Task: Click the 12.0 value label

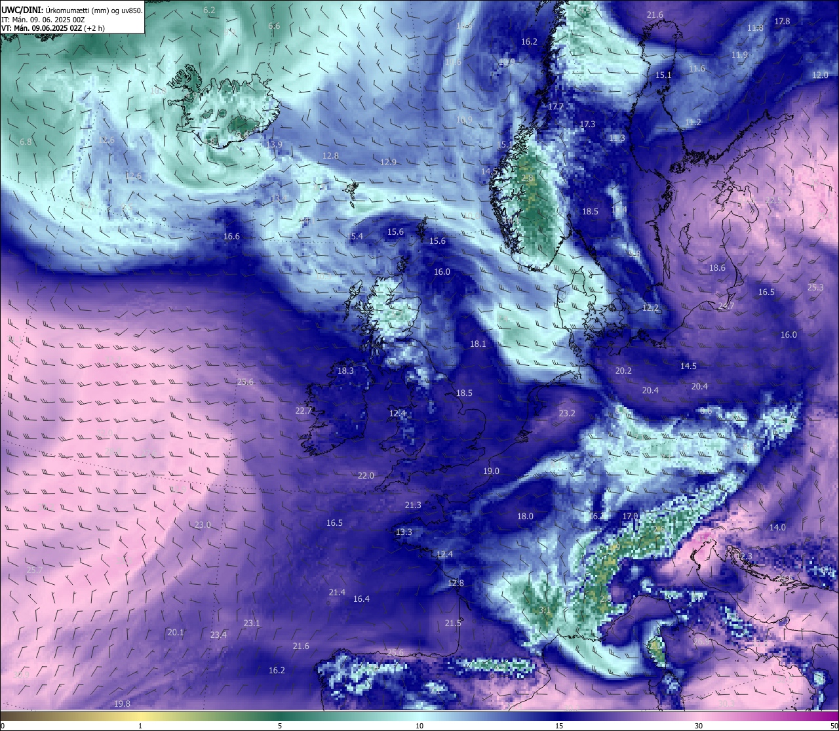Action: pos(820,75)
